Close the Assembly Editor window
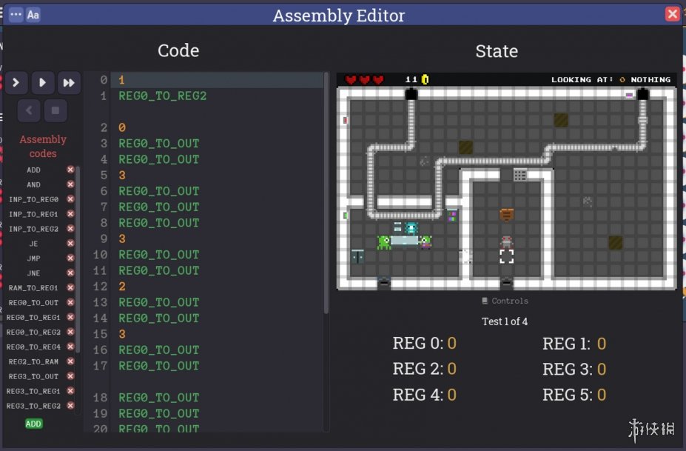The height and width of the screenshot is (451, 686). click(672, 14)
